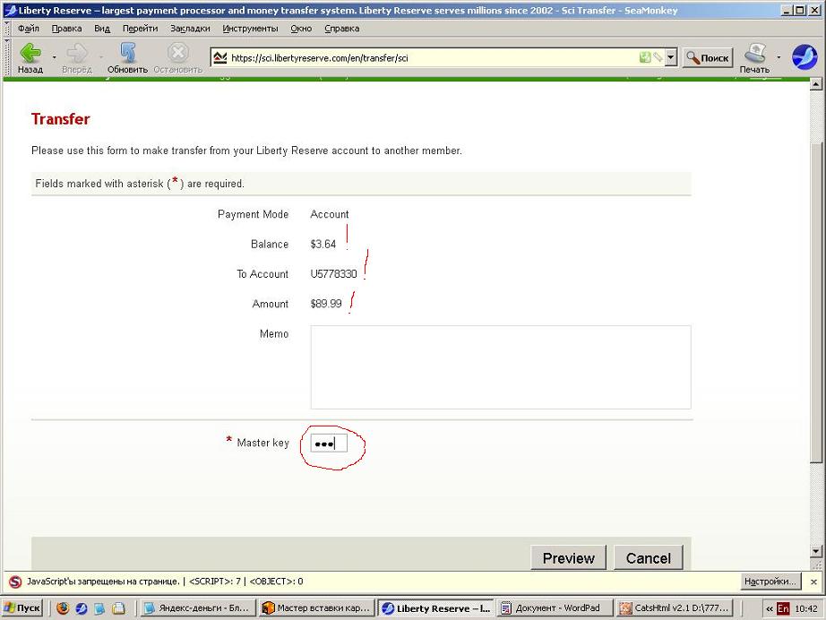Click the Master key password field

tap(329, 443)
